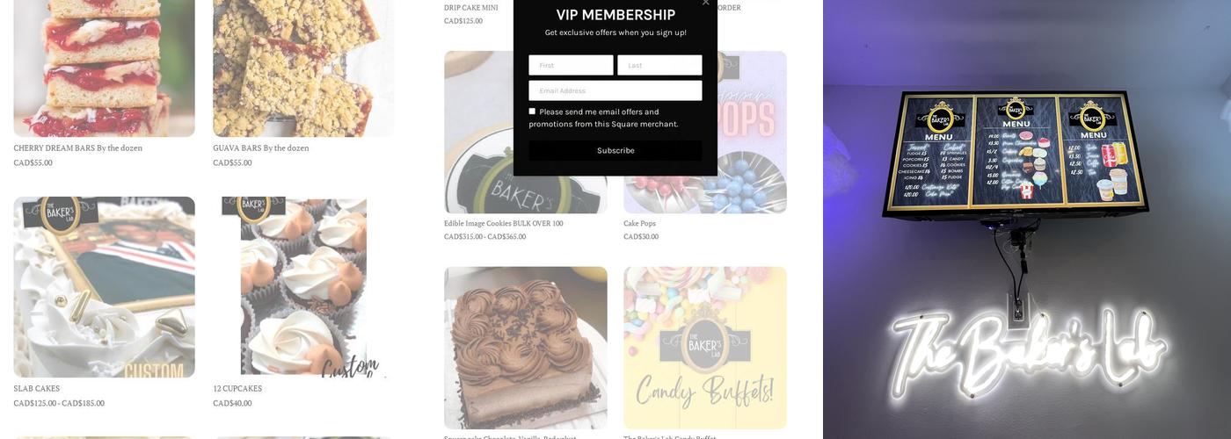
Task: Open the 12 Cupcakes product image
Action: coord(303,287)
